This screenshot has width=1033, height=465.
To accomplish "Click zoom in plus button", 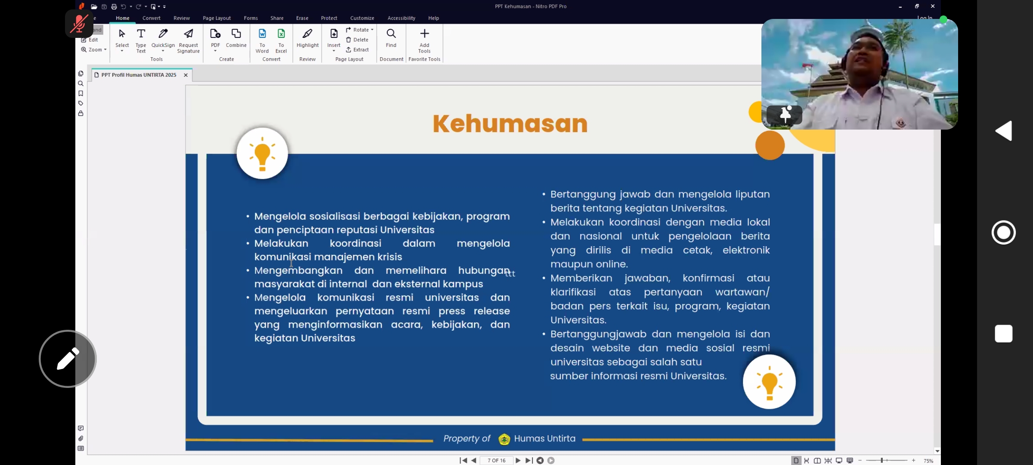I will [x=913, y=460].
